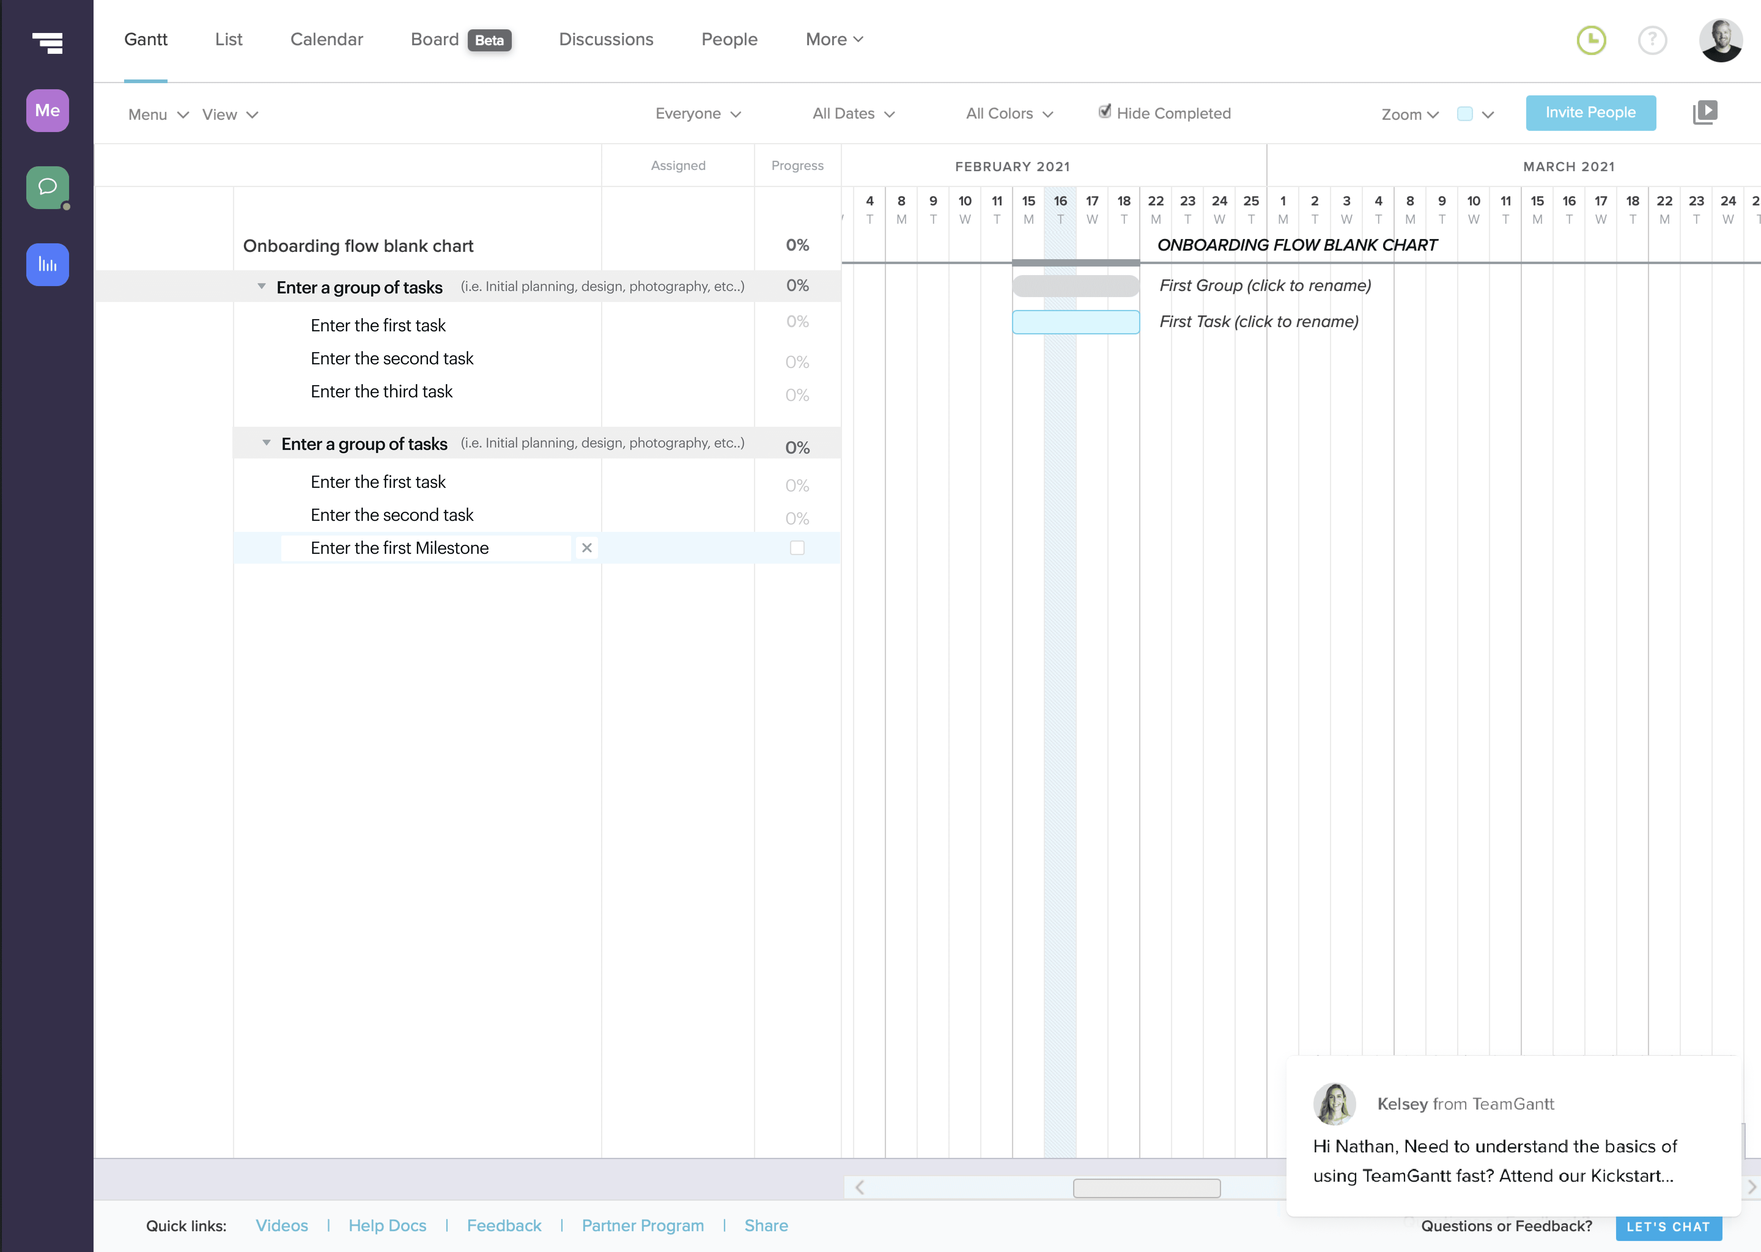Open the Everyone filter dropdown
The image size is (1761, 1252).
pos(697,113)
